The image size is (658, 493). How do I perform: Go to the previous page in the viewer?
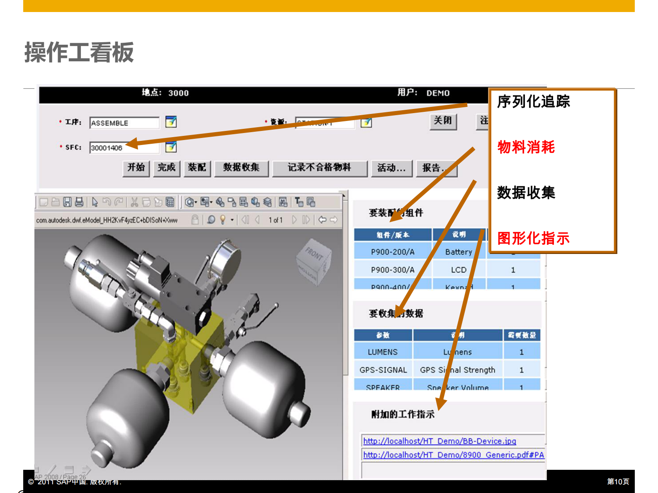click(x=257, y=220)
